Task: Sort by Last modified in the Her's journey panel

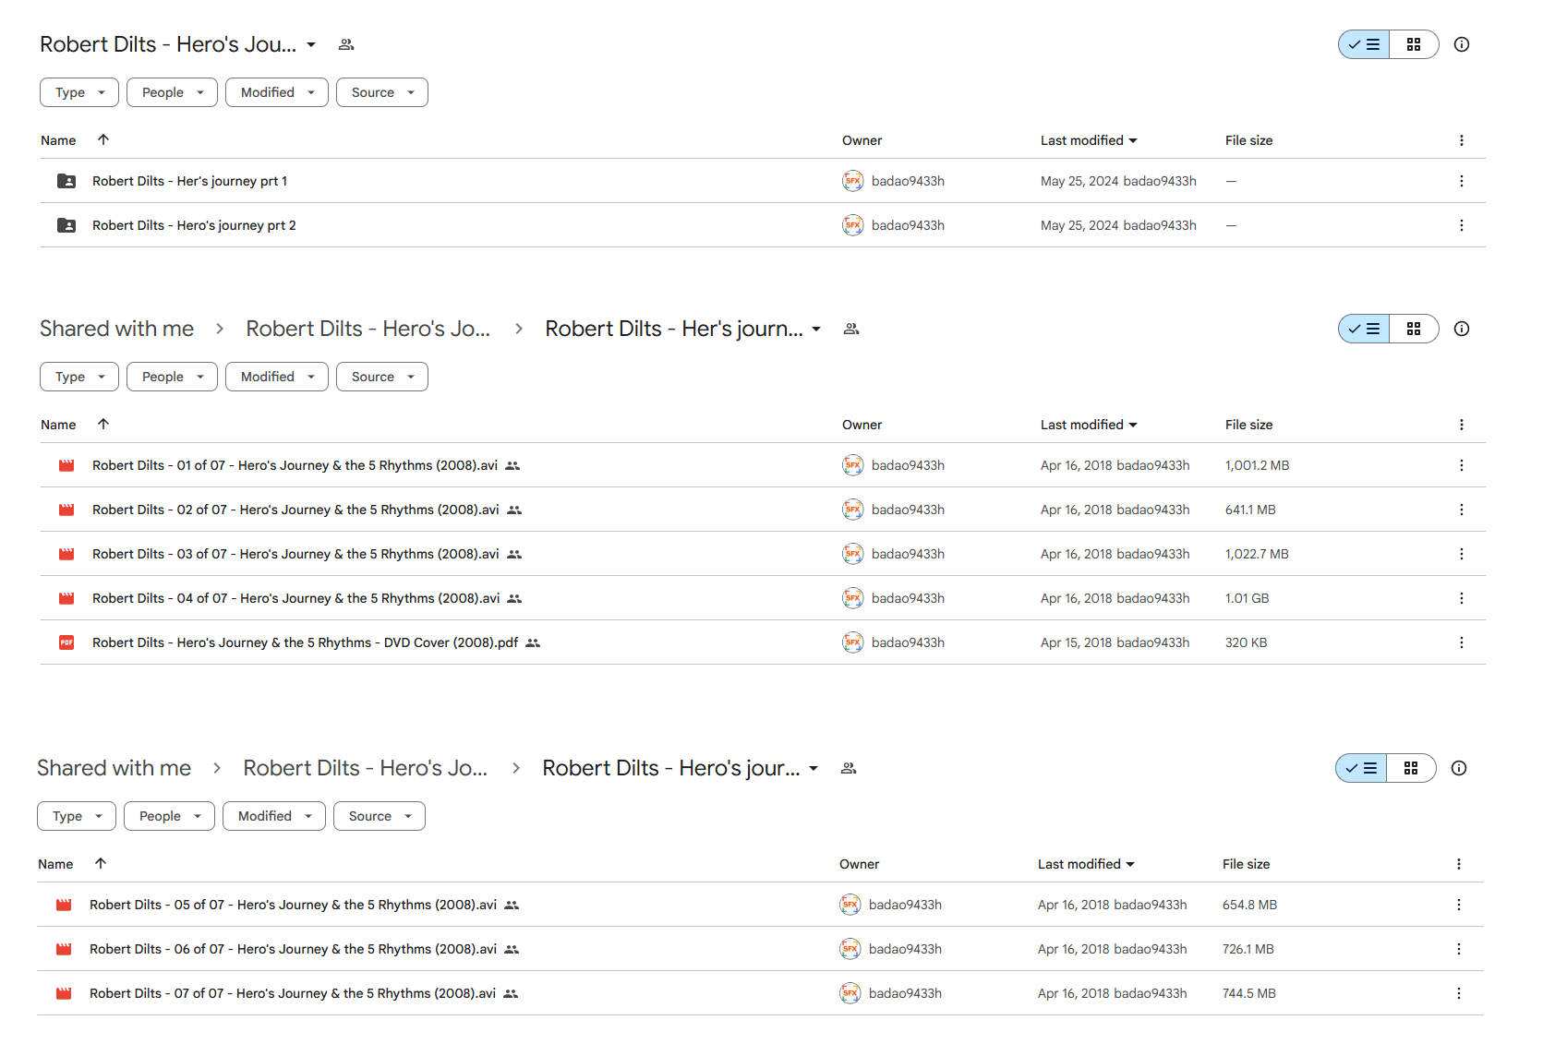Action: click(x=1089, y=425)
